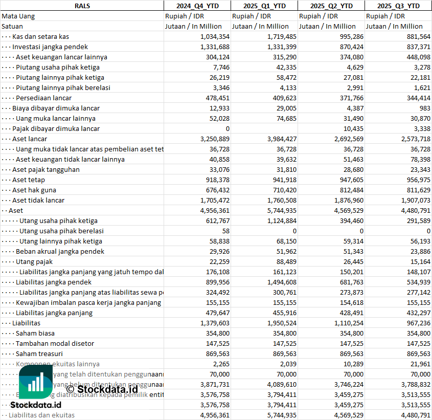432x420 pixels.
Task: Click Utang usaha pihak ketiga value 1,124,884
Action: click(x=282, y=220)
